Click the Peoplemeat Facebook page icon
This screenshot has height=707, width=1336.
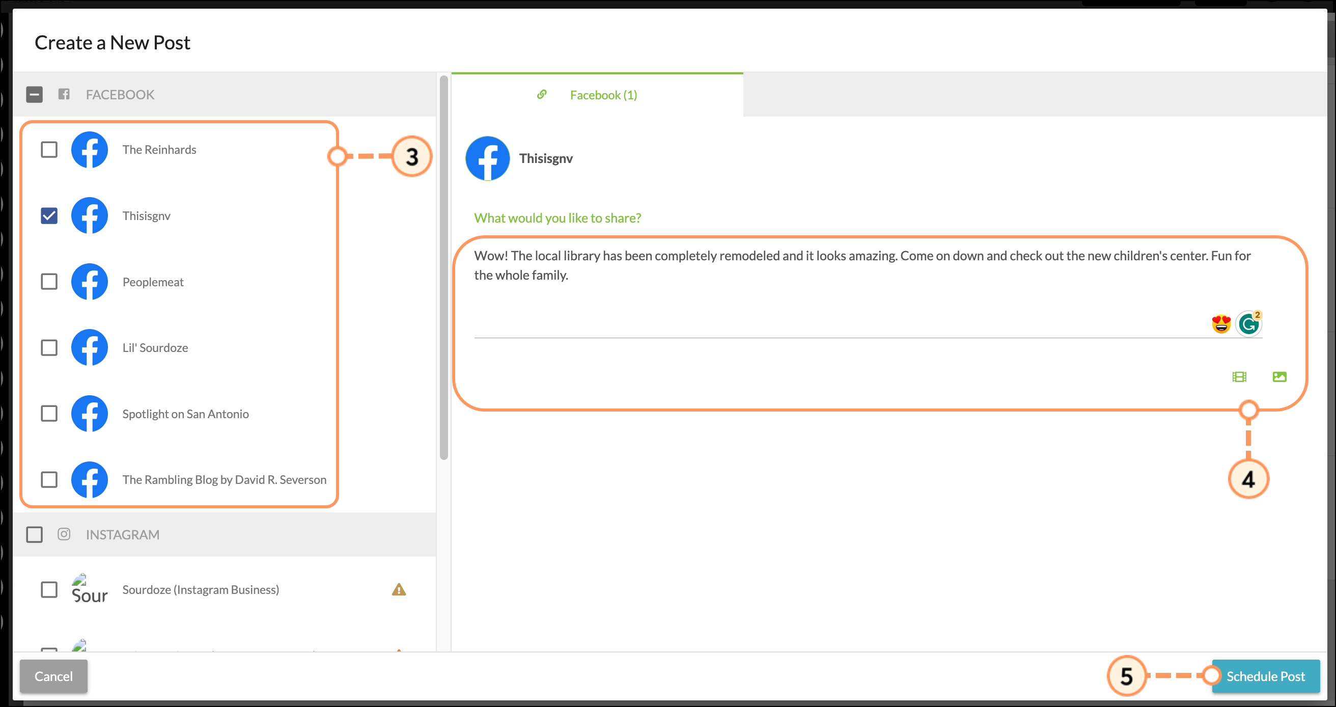pos(89,282)
